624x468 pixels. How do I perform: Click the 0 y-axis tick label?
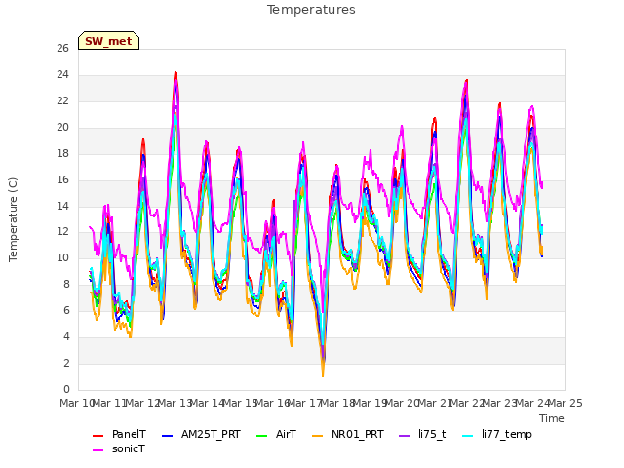click(66, 389)
